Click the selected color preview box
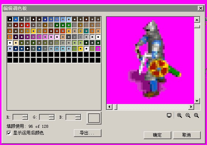 (x=94, y=118)
